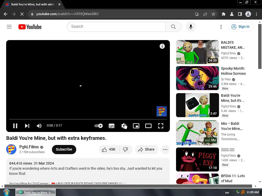262x196 pixels.
Task: Open Chrome Labs flask icon
Action: (232, 14)
